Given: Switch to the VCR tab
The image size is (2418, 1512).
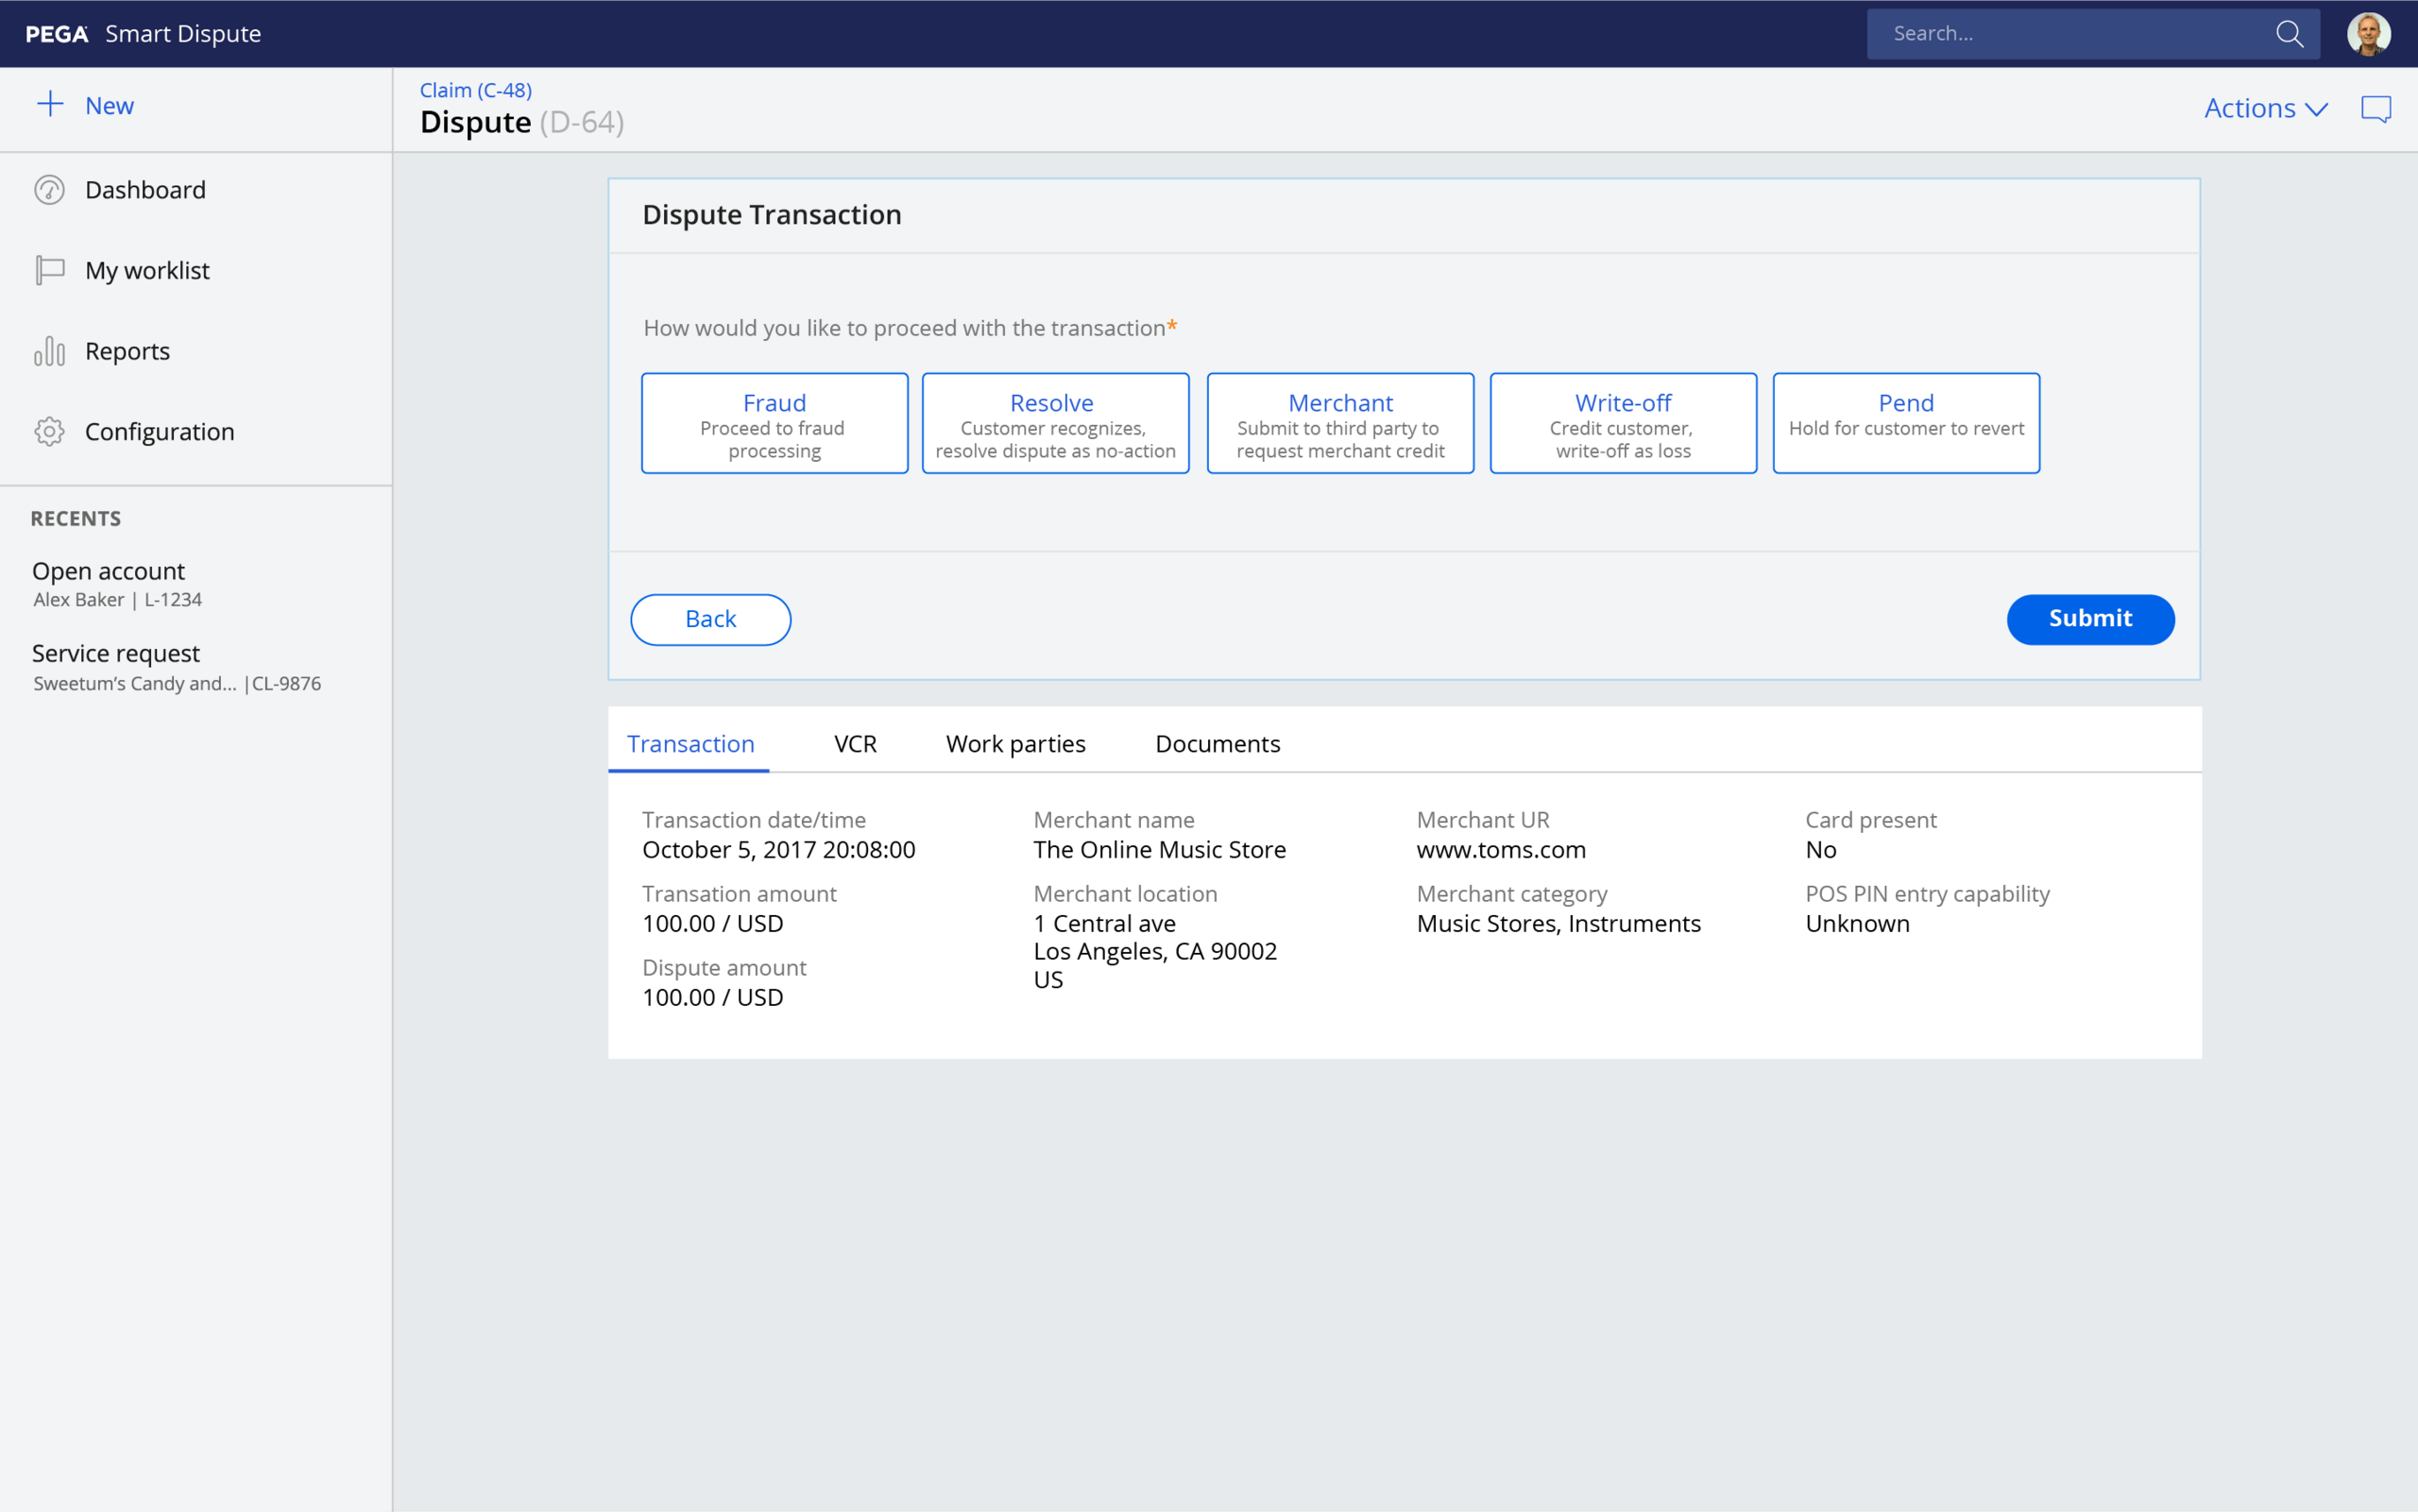Looking at the screenshot, I should (x=855, y=744).
